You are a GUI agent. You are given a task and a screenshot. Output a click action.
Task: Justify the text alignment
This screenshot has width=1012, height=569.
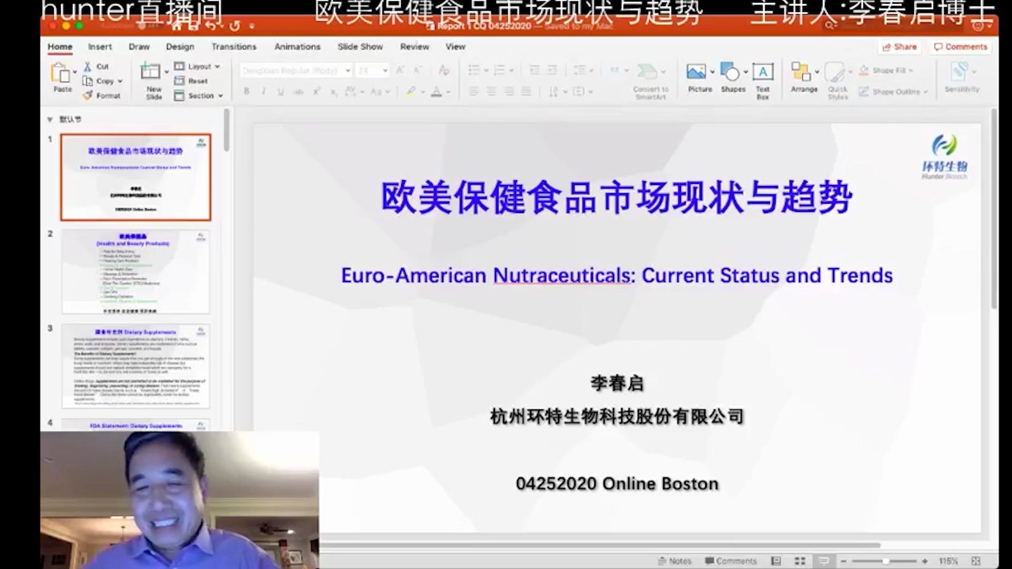click(526, 92)
